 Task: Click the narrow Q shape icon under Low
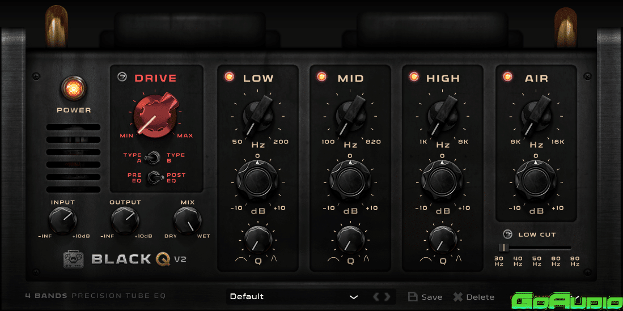click(x=274, y=259)
